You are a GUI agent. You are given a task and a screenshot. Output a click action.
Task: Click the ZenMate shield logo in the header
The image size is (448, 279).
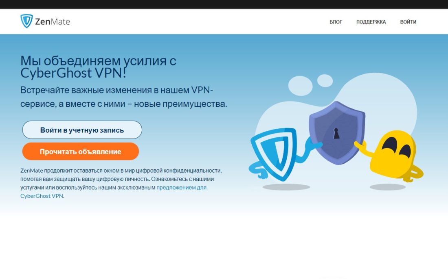tap(26, 21)
